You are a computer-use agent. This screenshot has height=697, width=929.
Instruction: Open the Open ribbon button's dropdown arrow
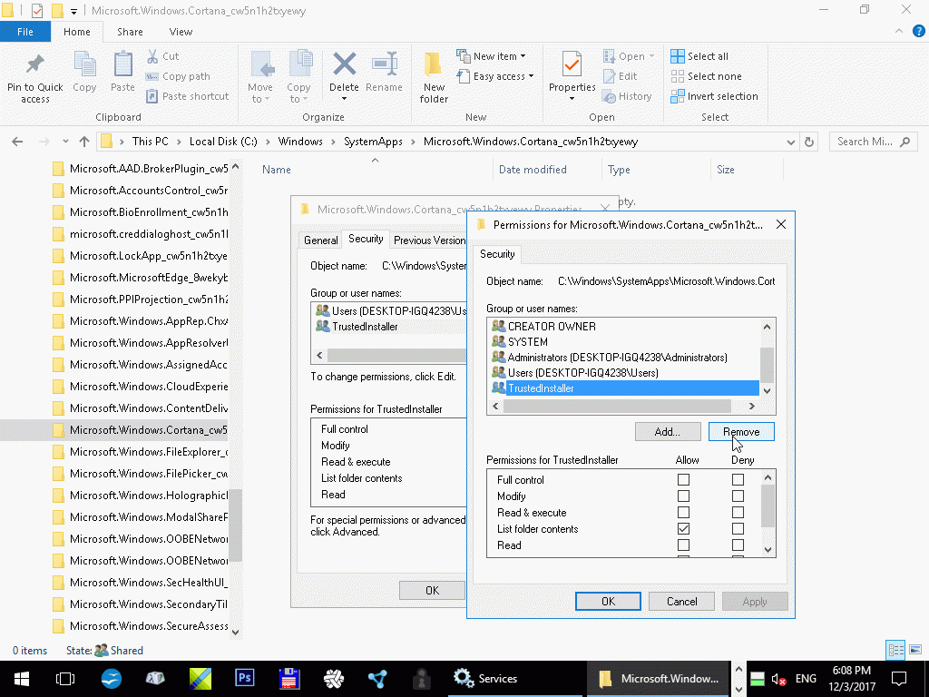(x=651, y=56)
